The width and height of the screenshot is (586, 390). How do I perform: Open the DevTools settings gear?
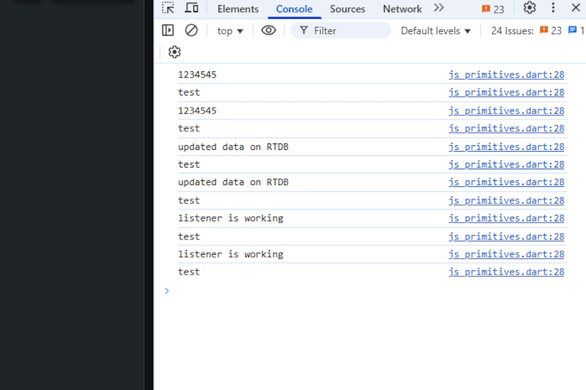[530, 8]
